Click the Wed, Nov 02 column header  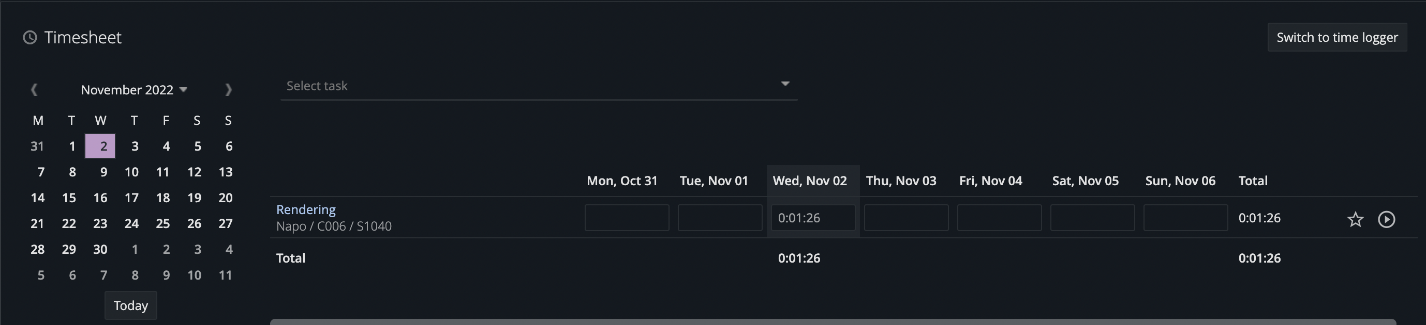[x=809, y=181]
